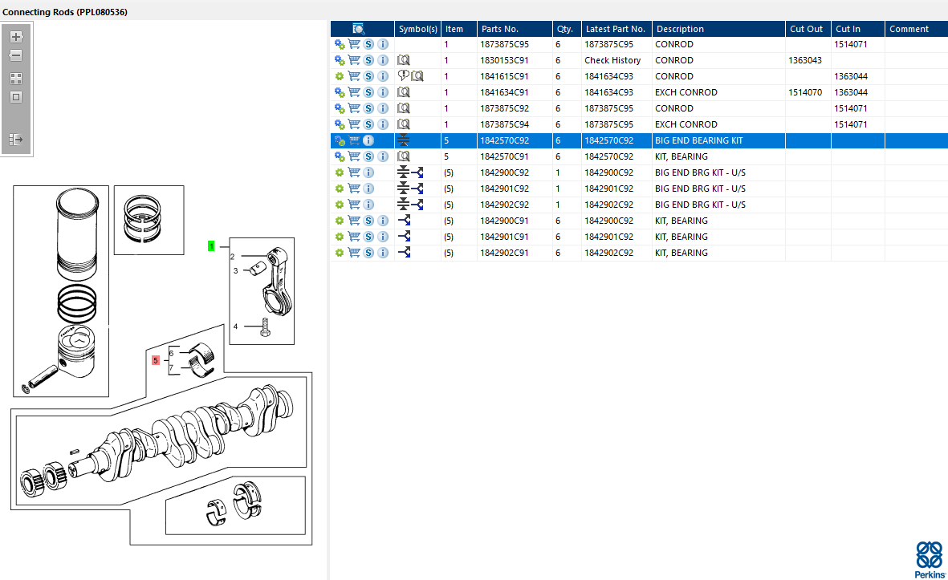Click cut out value 1363043
This screenshot has width=948, height=580.
804,60
